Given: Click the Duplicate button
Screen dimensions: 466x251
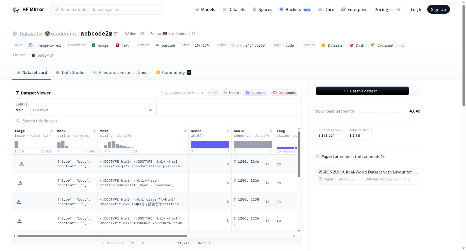Looking at the screenshot, I should click(x=255, y=93).
